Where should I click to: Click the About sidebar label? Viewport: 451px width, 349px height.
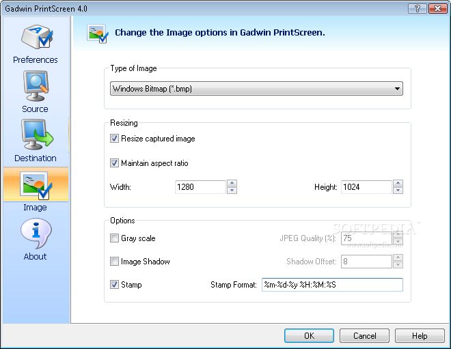click(35, 256)
